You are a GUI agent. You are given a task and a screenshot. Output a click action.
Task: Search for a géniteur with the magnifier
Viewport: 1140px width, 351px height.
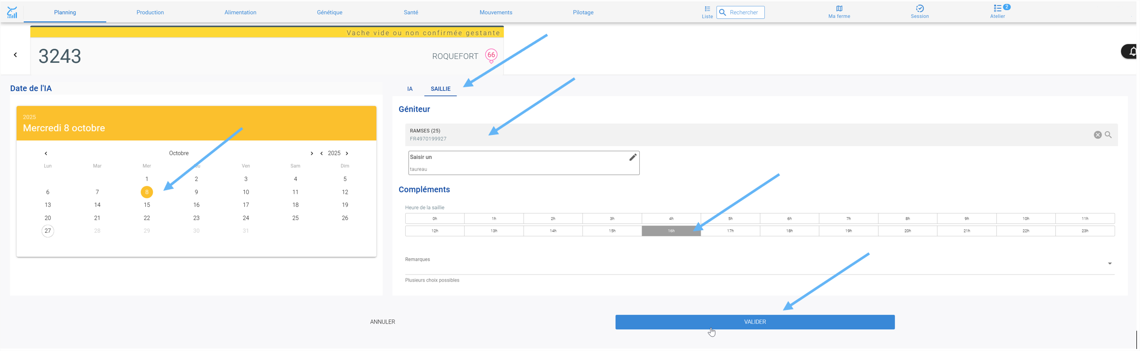pos(1108,135)
